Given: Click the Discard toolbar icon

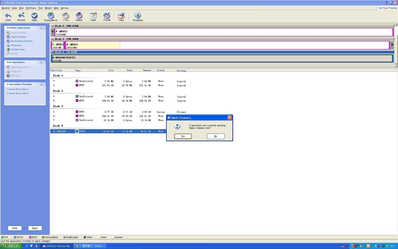Looking at the screenshot, I should click(21, 16).
